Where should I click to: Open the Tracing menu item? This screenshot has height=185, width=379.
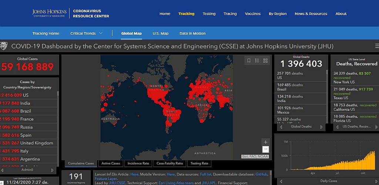(x=230, y=14)
